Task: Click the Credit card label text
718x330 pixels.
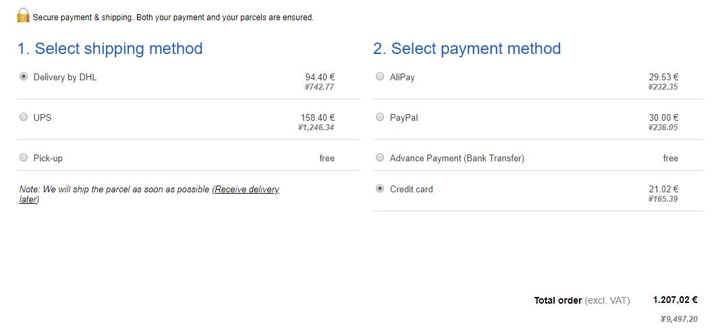Action: pyautogui.click(x=411, y=189)
